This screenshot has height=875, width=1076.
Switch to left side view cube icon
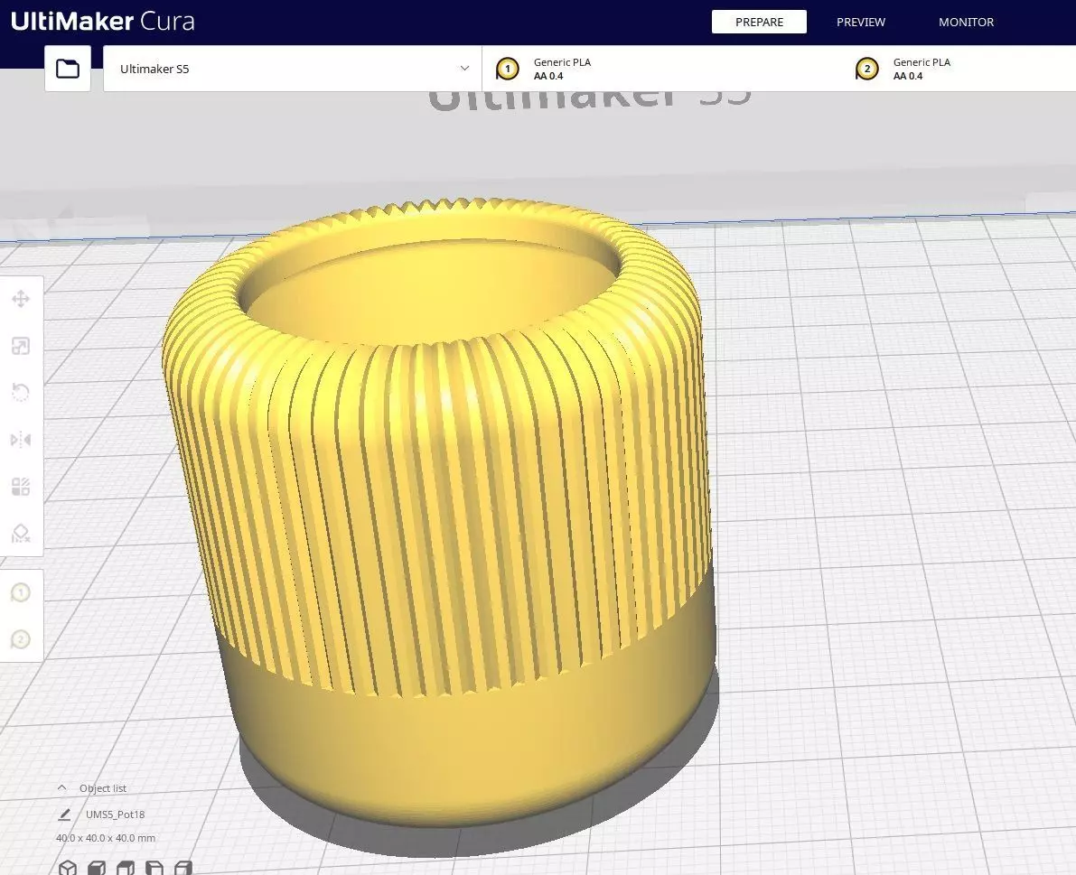[x=154, y=868]
